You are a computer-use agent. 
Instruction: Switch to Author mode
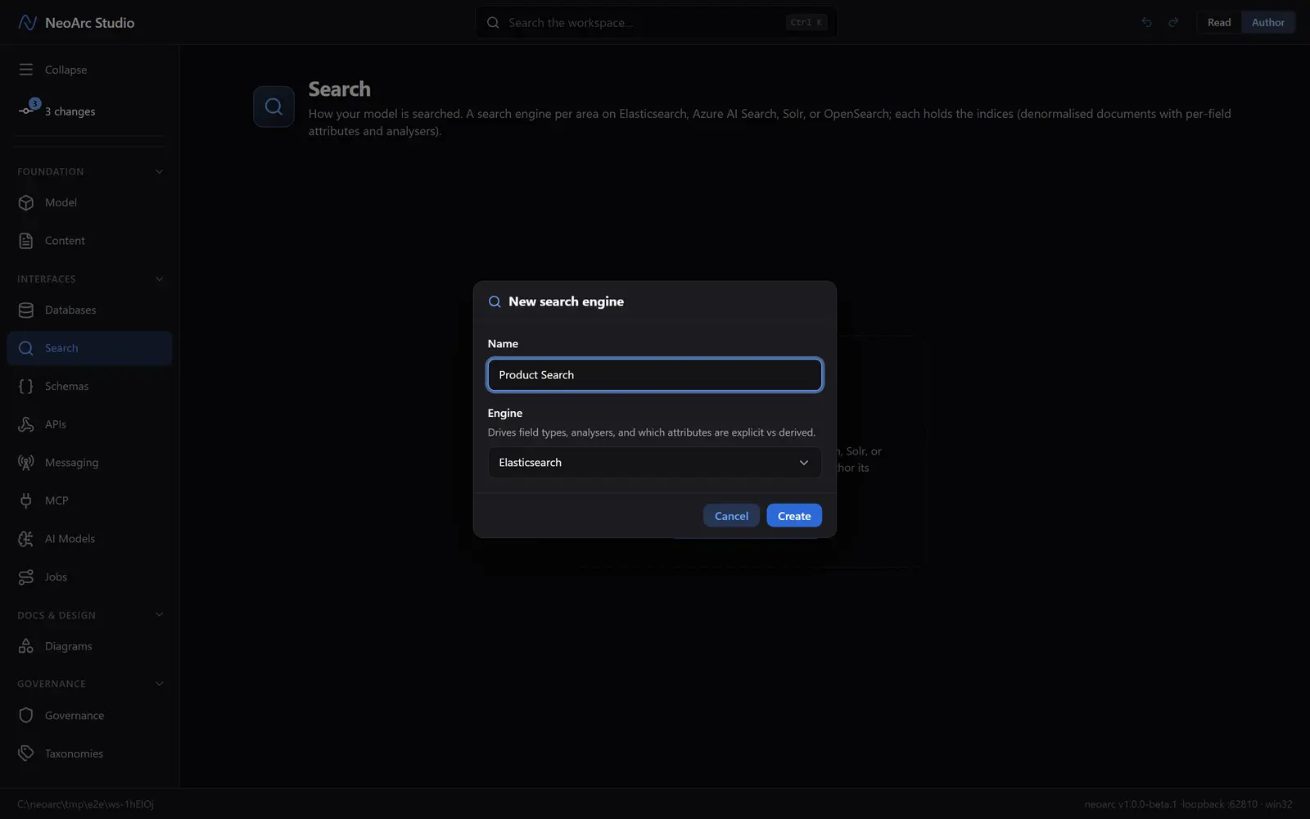(x=1267, y=22)
